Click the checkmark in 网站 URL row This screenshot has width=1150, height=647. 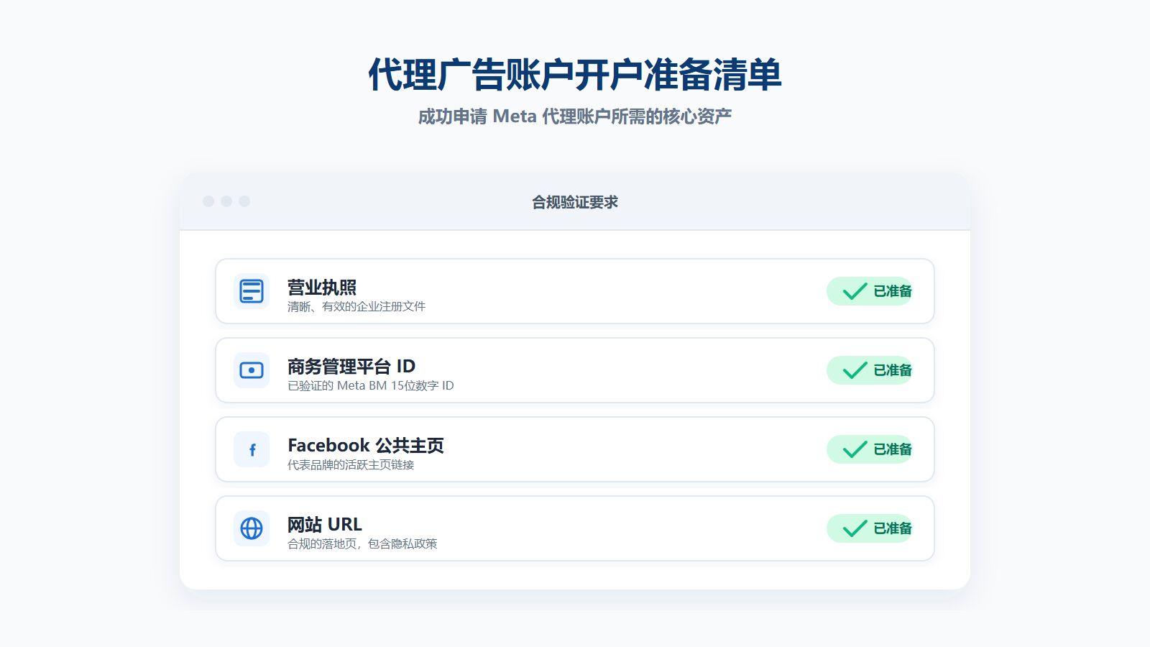coord(855,528)
